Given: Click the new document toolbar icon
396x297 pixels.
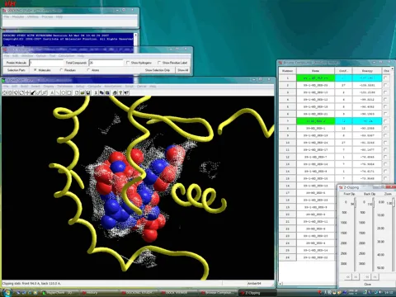Looking at the screenshot, I should [77, 93].
